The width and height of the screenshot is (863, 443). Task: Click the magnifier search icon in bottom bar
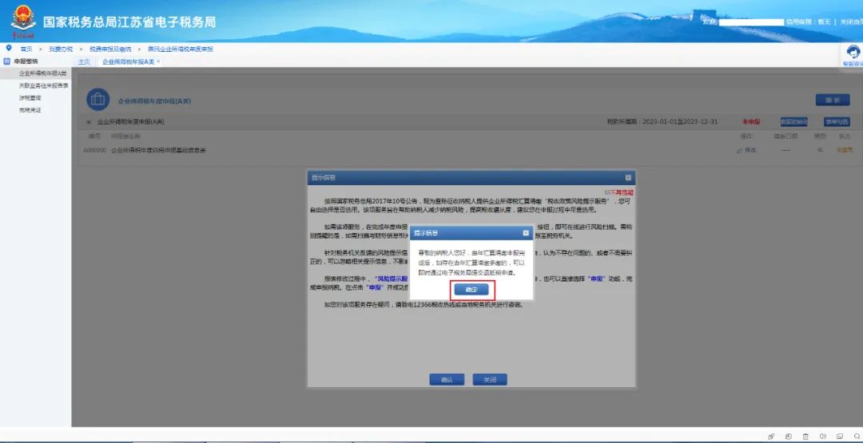[x=857, y=437]
